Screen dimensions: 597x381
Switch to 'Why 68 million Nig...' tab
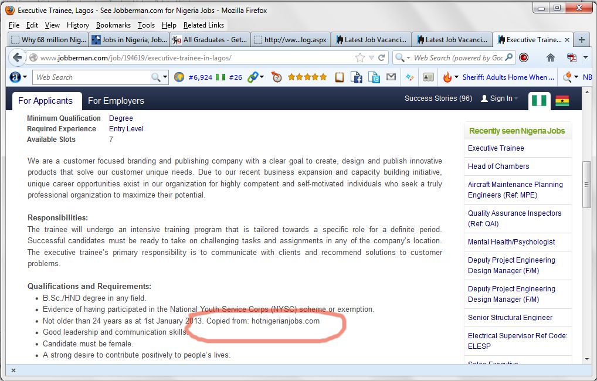pos(48,40)
